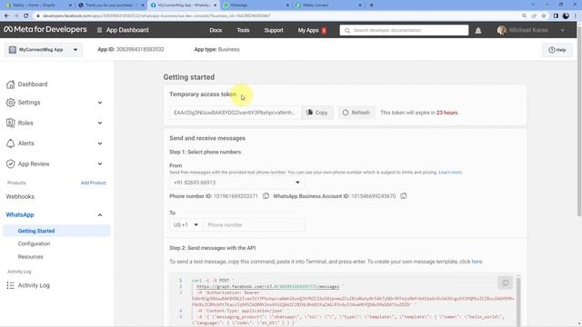
Task: Open the From phone number dropdown
Action: pos(236,183)
